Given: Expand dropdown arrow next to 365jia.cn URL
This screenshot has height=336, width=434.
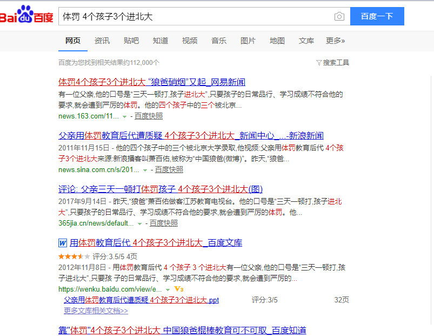Looking at the screenshot, I should pyautogui.click(x=139, y=223).
